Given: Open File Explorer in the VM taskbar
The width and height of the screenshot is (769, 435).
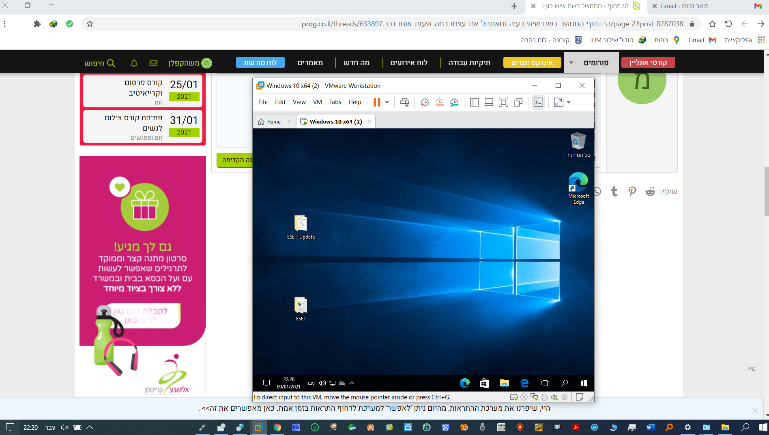Looking at the screenshot, I should point(504,383).
